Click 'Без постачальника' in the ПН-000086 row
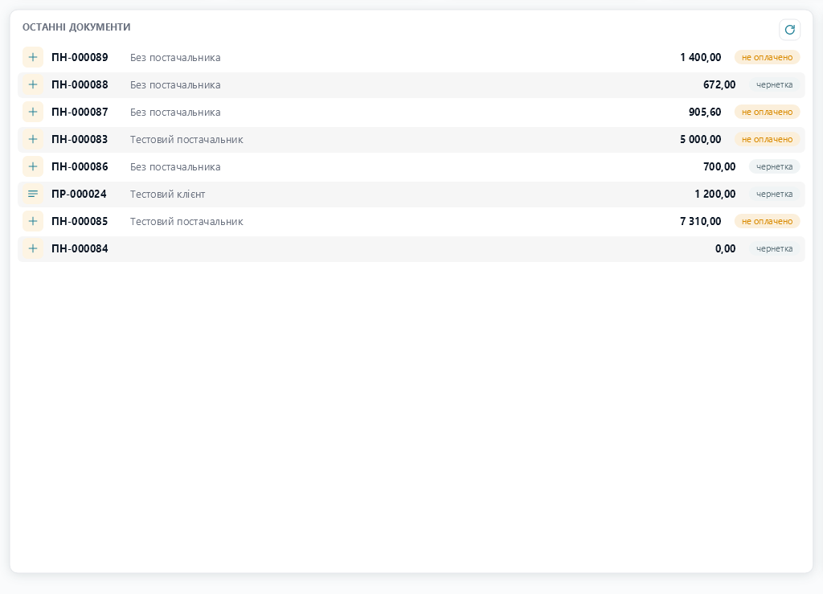The width and height of the screenshot is (823, 594). coord(175,166)
